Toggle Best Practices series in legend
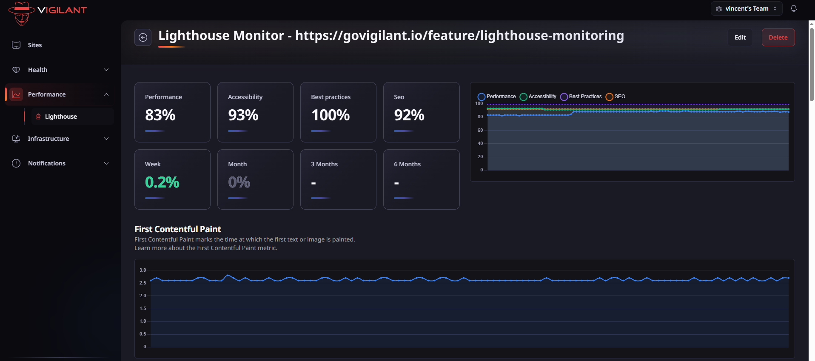 click(564, 97)
